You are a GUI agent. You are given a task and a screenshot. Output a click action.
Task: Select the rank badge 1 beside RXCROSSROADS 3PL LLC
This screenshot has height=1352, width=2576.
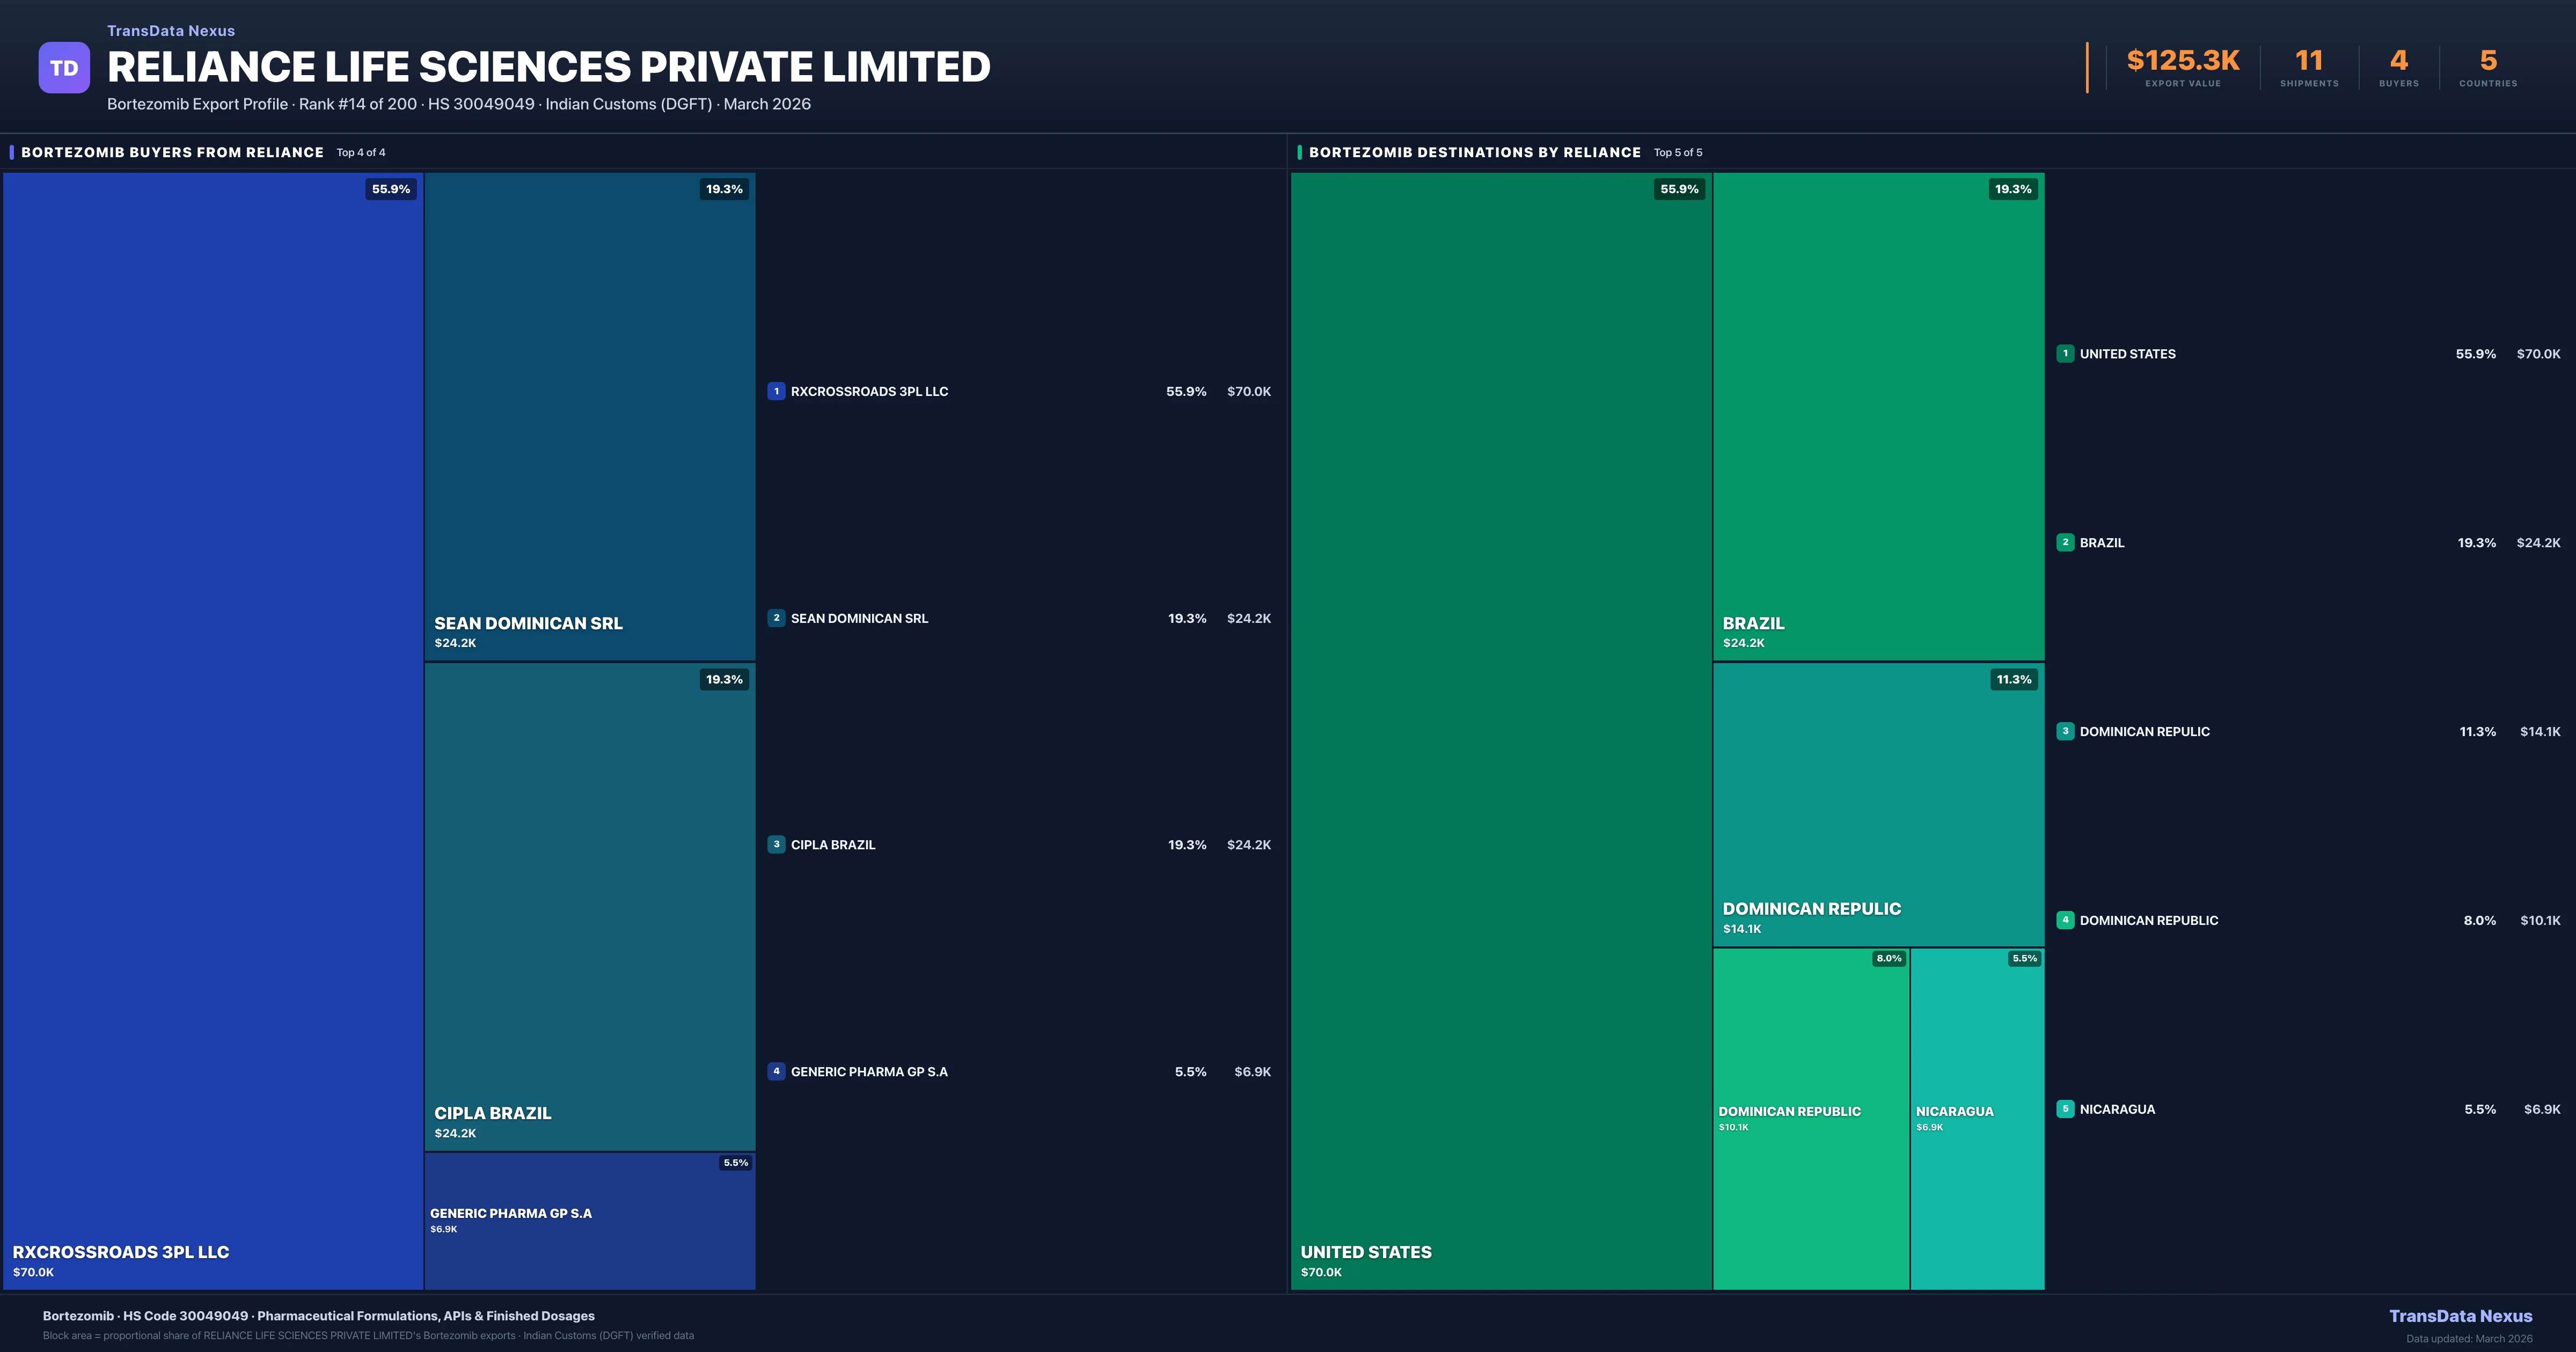click(x=777, y=391)
